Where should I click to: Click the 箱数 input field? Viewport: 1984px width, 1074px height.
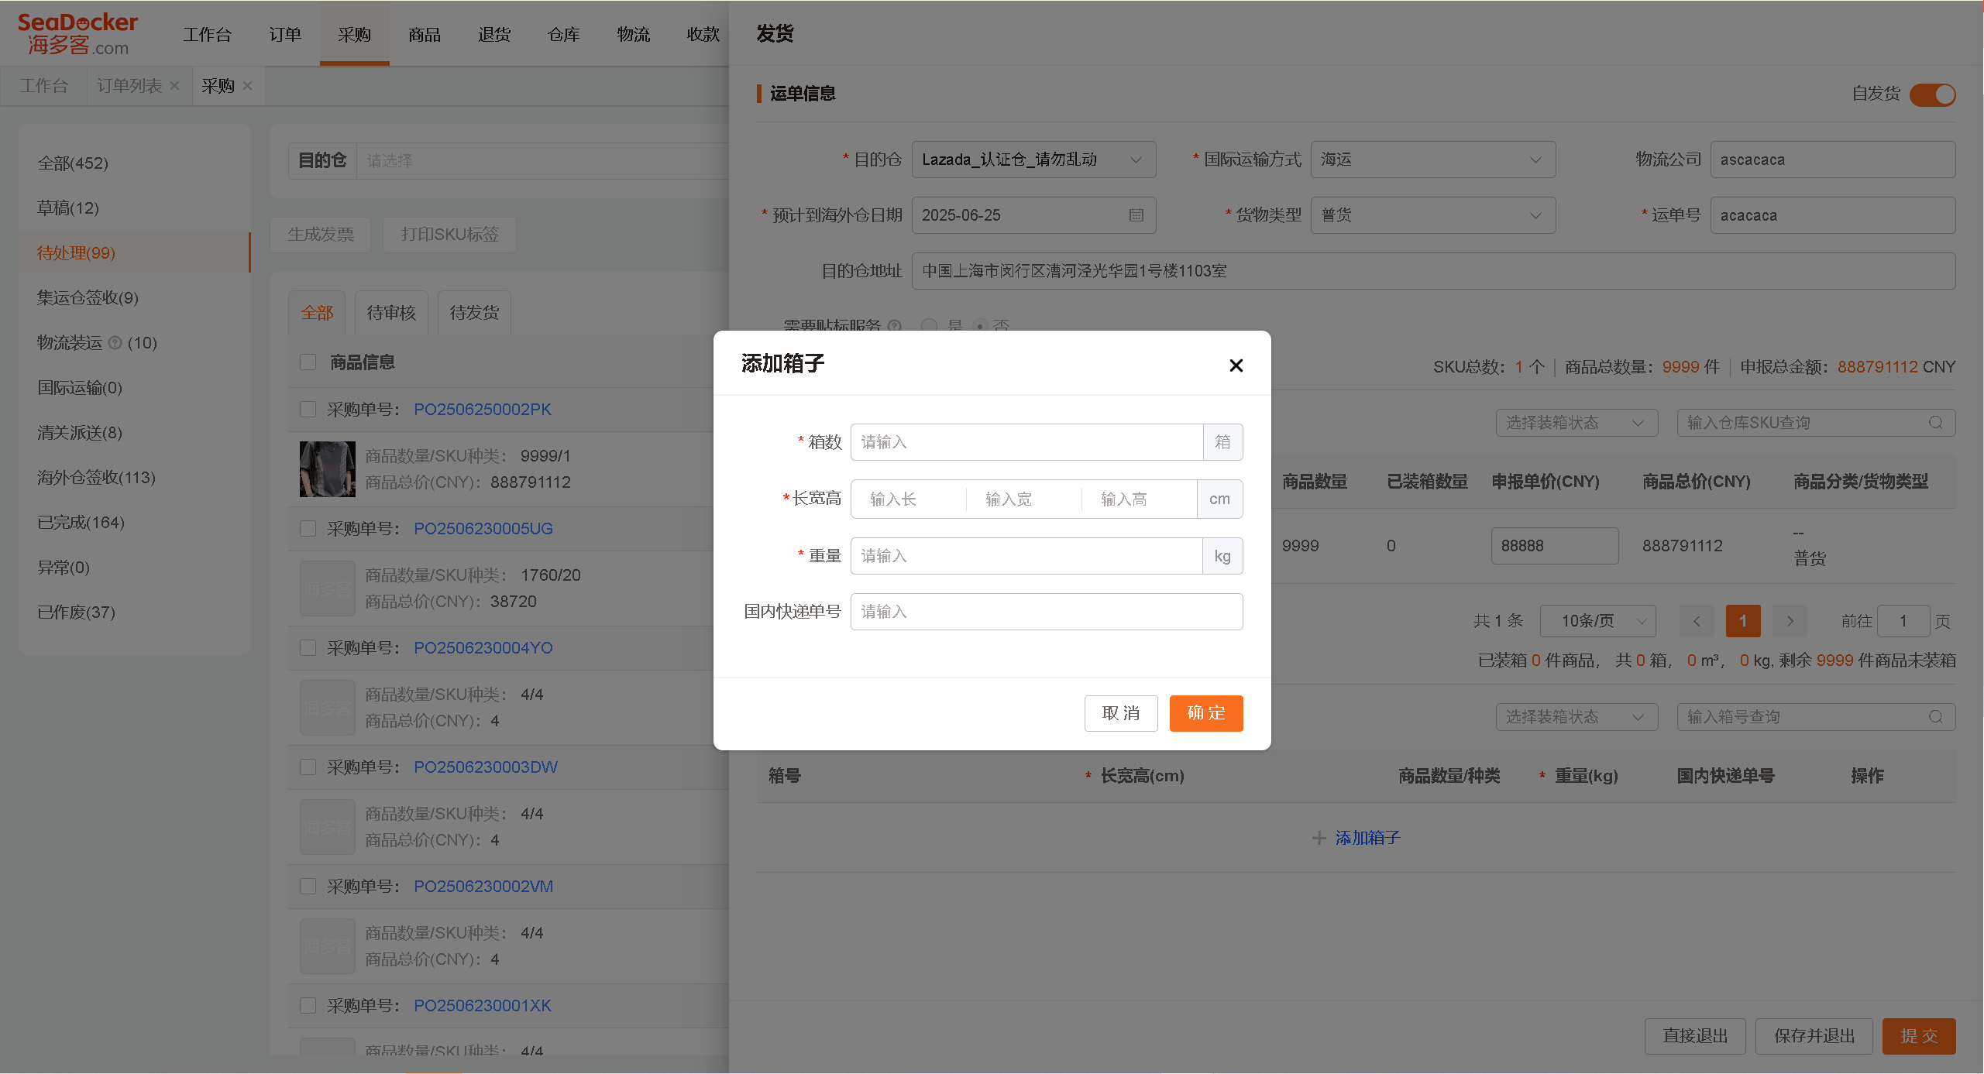point(1026,442)
